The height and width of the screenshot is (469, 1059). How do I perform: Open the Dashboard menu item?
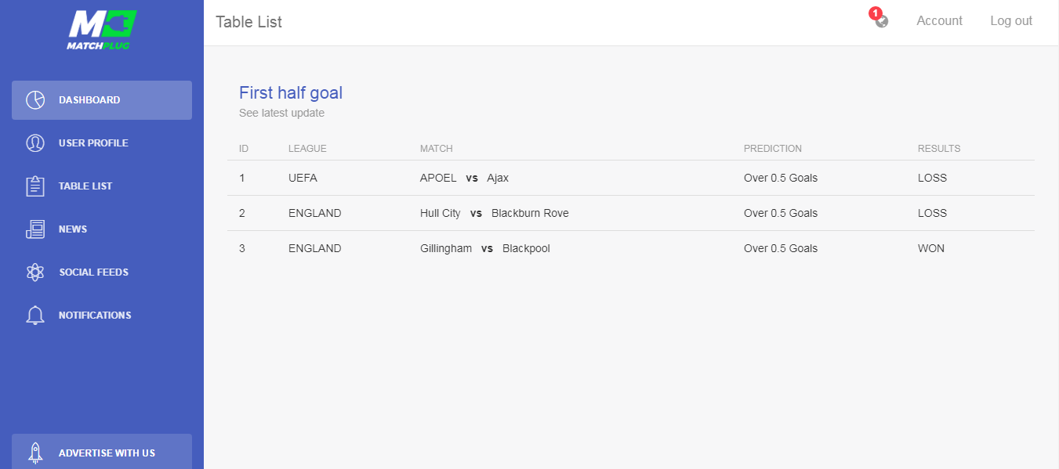coord(89,100)
